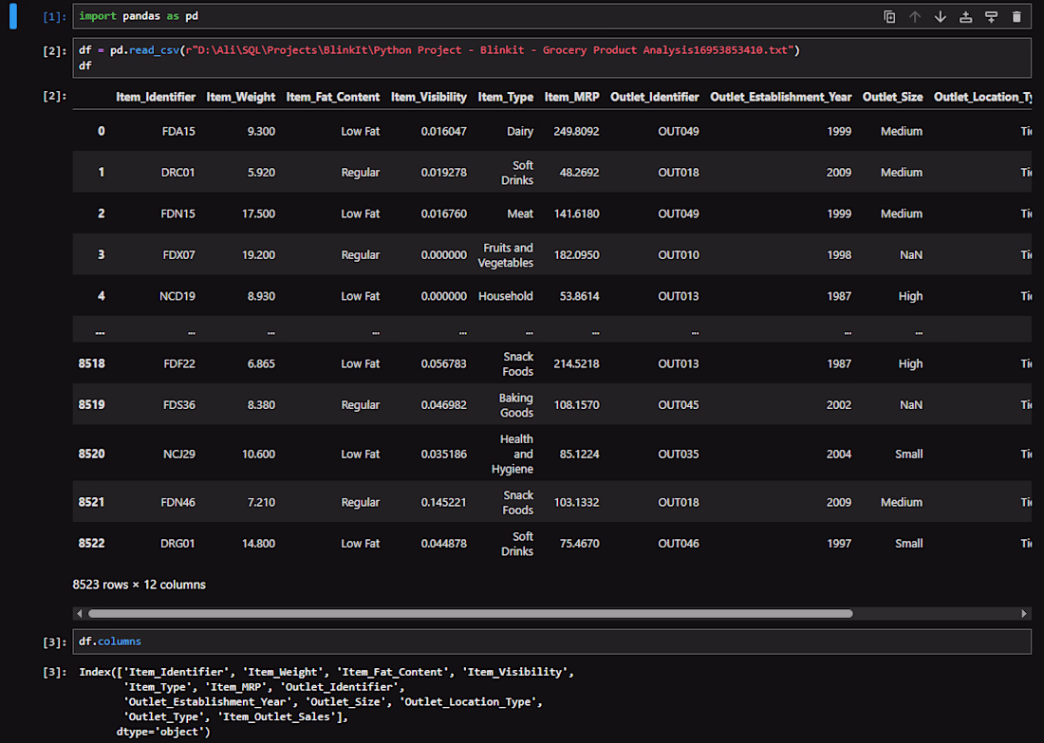Click the left arrow of the horizontal scrollbar
The width and height of the screenshot is (1044, 743).
tap(80, 613)
